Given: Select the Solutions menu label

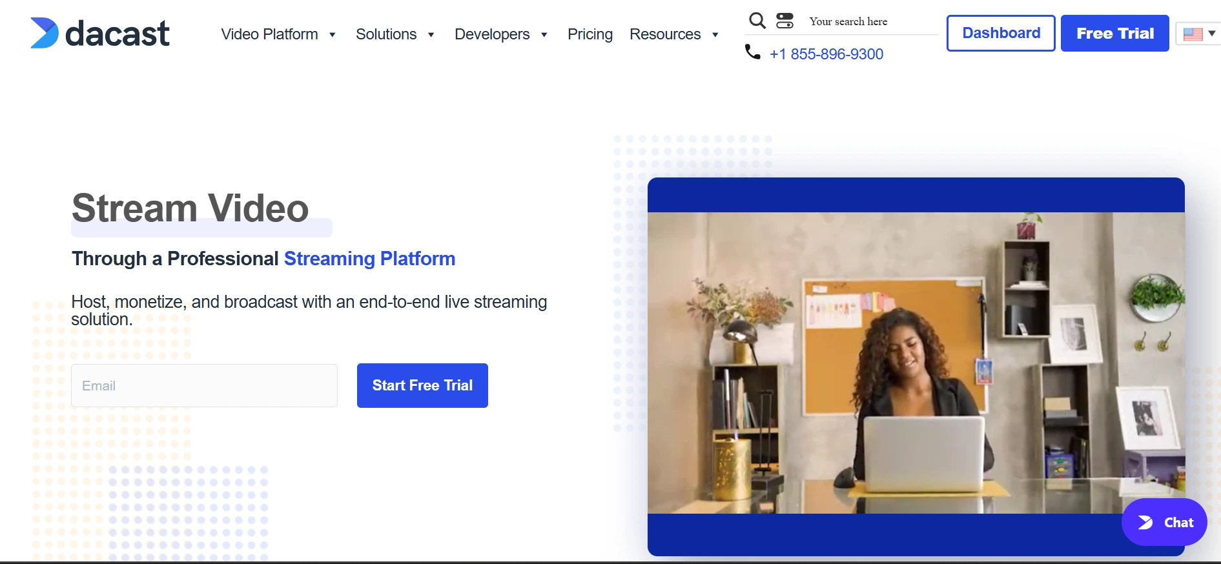Looking at the screenshot, I should tap(386, 34).
